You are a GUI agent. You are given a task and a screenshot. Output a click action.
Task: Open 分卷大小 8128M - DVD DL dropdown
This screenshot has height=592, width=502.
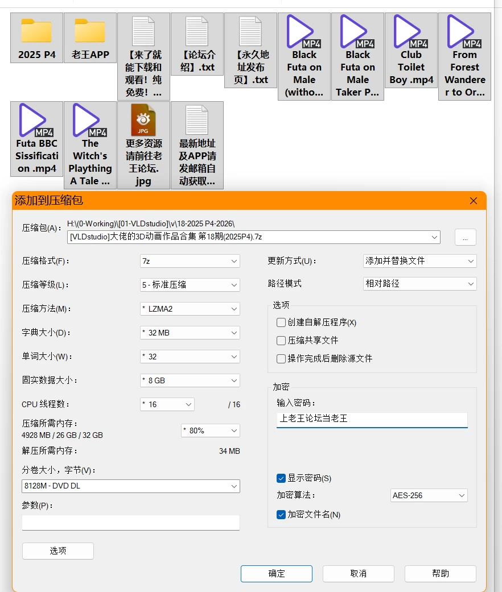[x=131, y=486]
